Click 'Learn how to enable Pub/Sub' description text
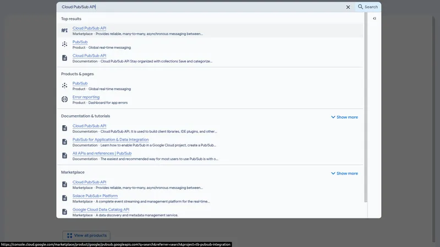Viewport: 440px width, 247px height. [x=158, y=145]
